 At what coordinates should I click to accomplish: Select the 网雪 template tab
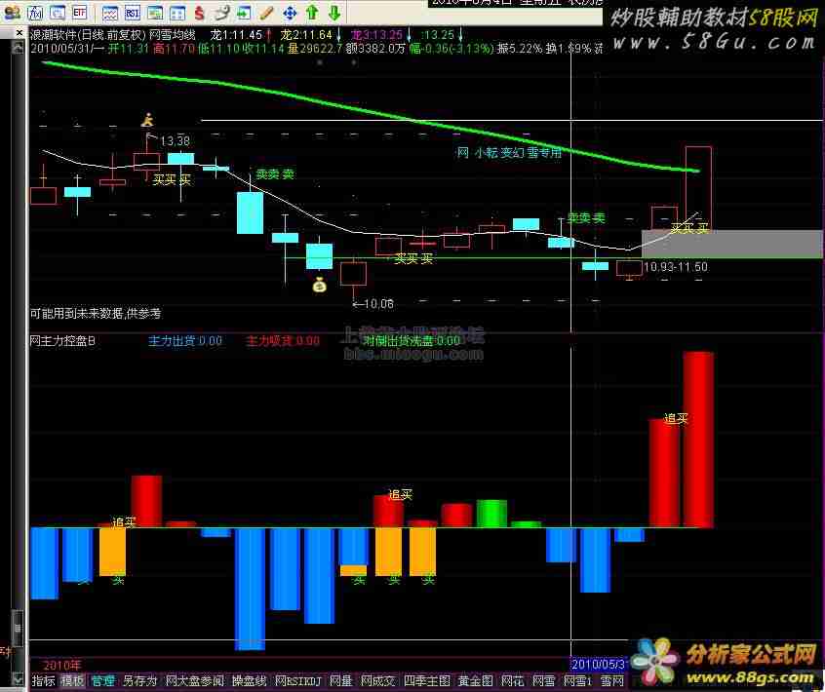[543, 681]
